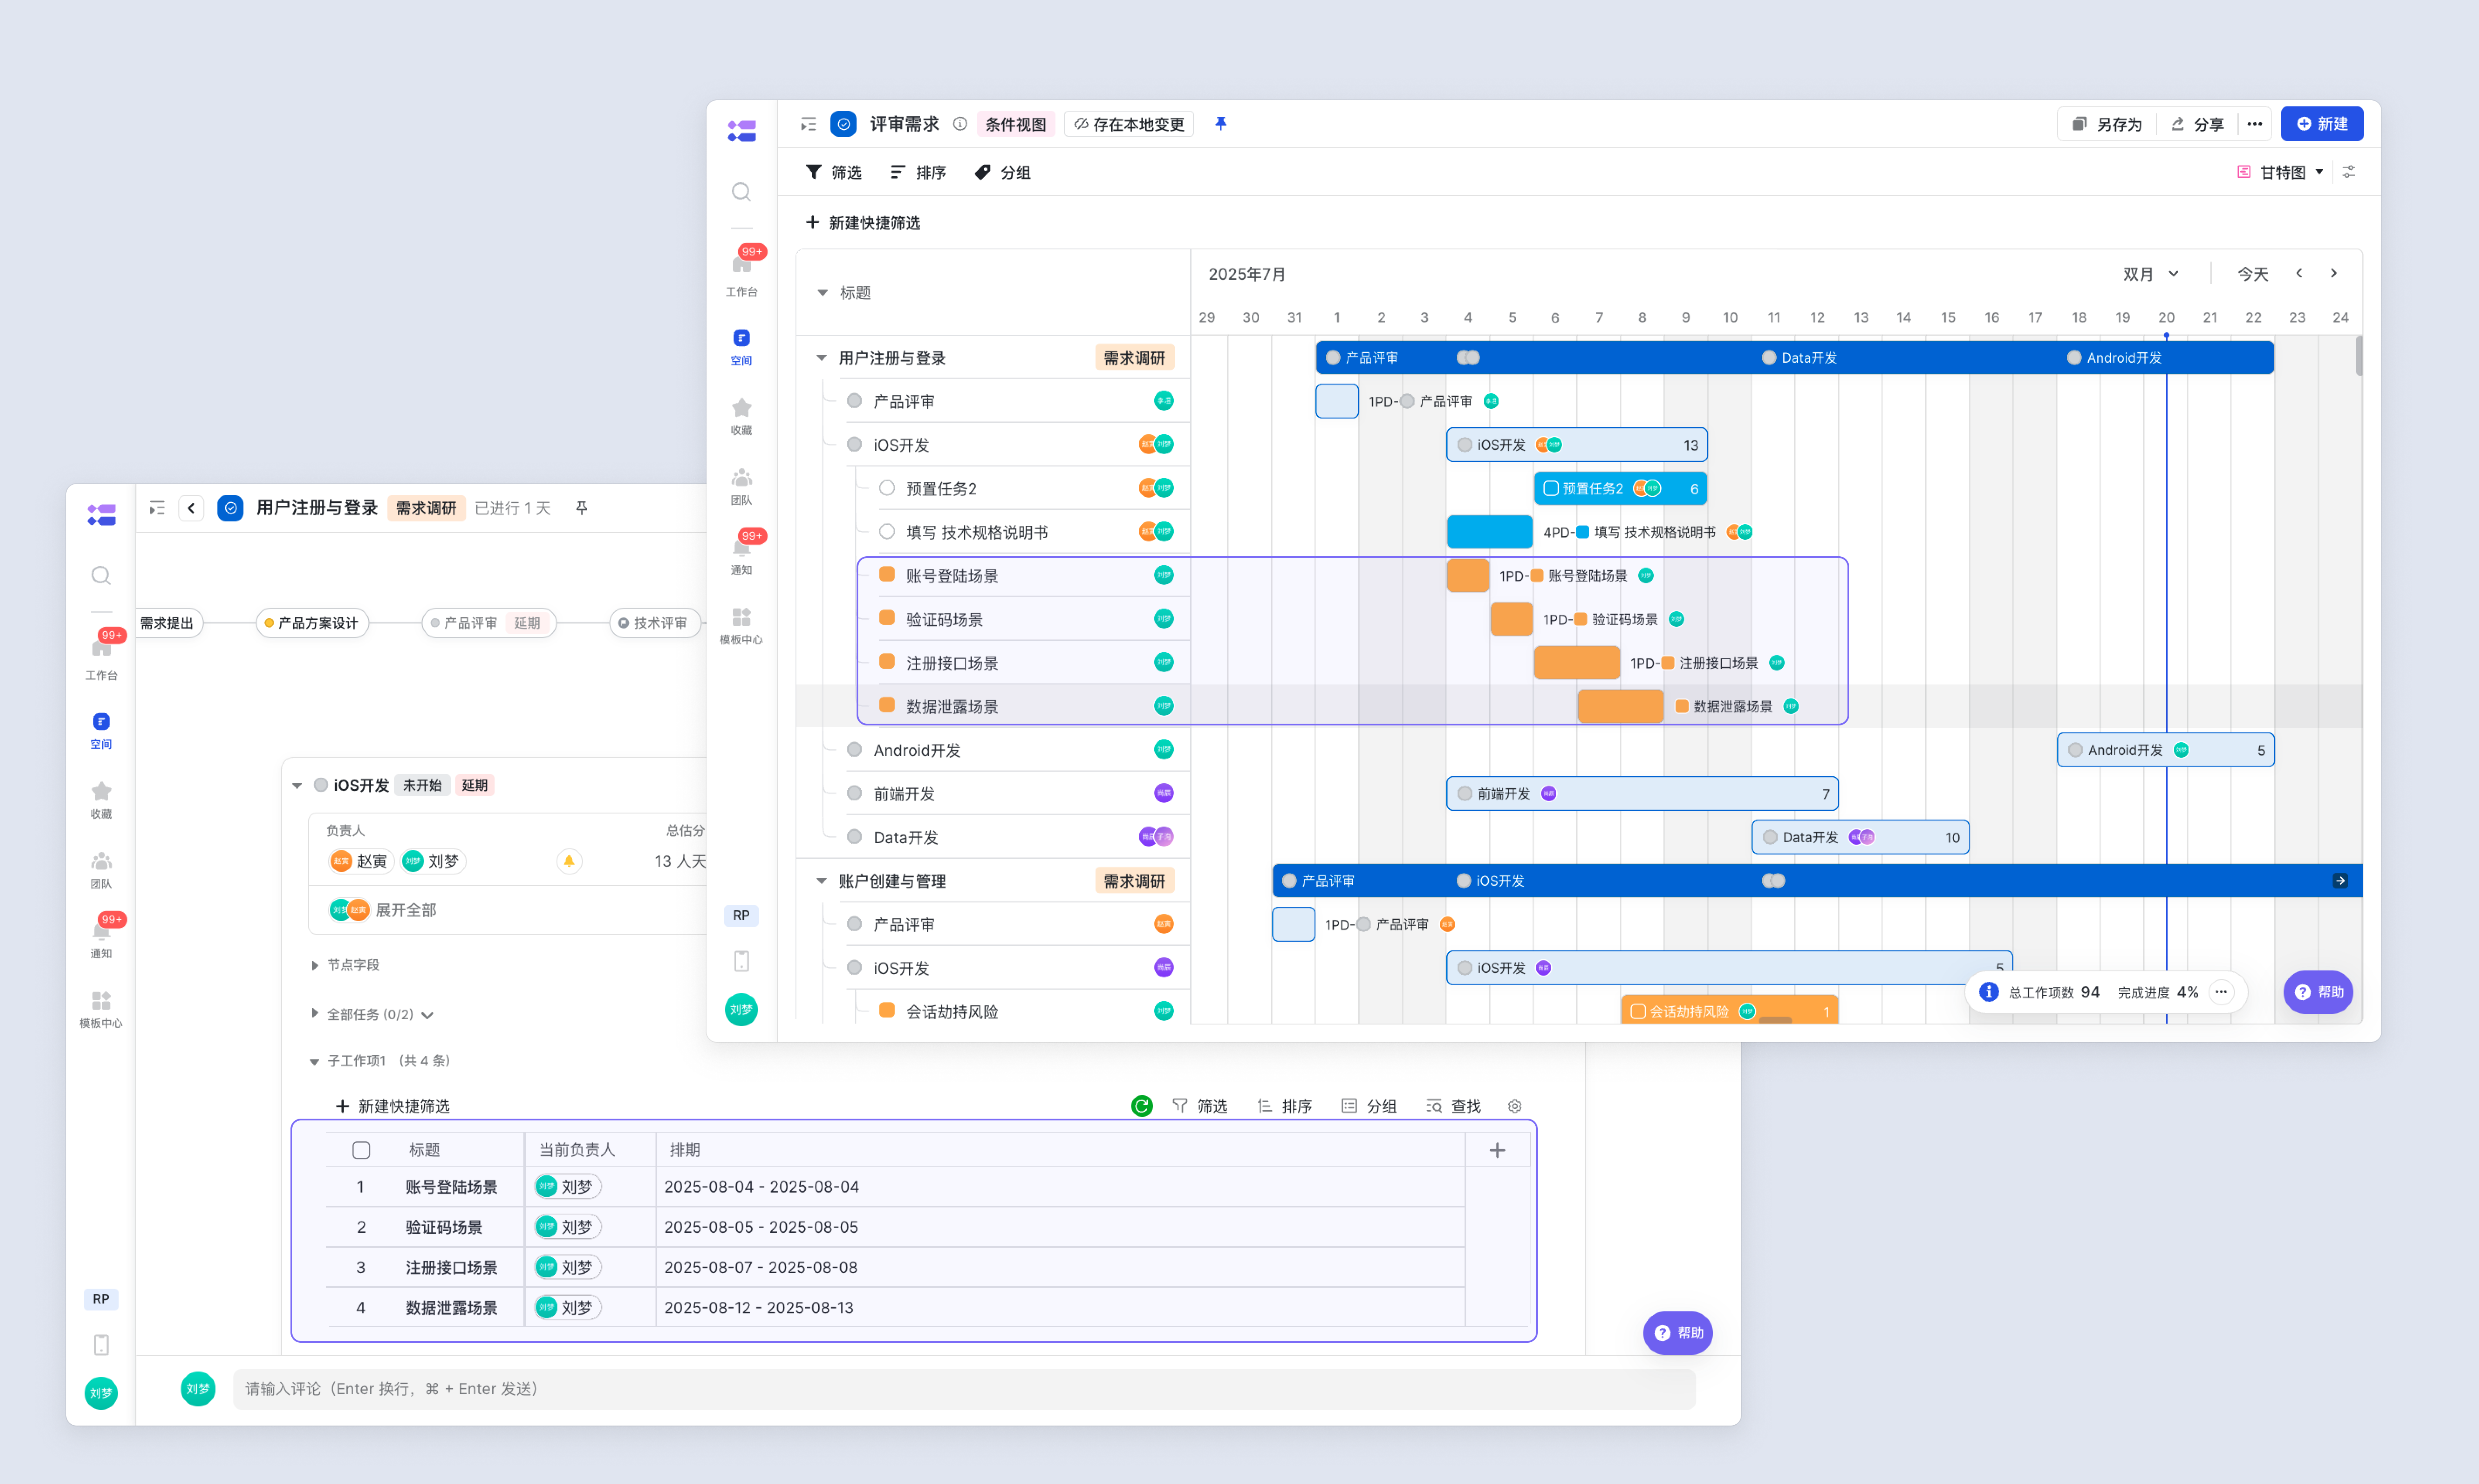
Task: Go to next period in the Gantt timeline
Action: 2334,273
